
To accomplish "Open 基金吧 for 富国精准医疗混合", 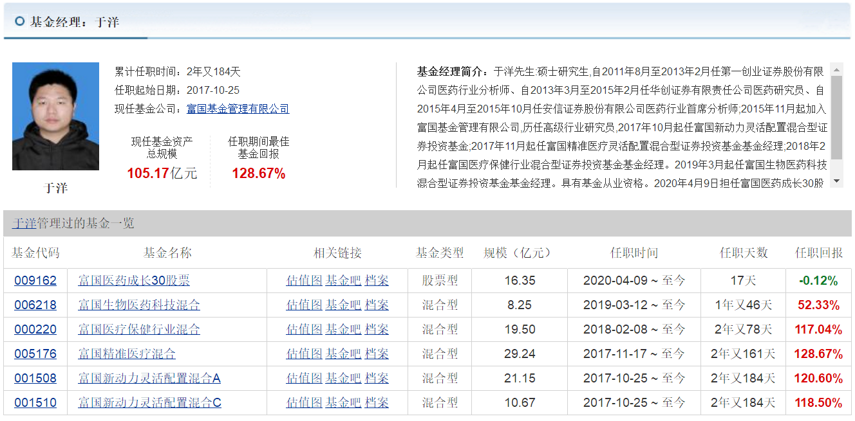I will coord(343,354).
